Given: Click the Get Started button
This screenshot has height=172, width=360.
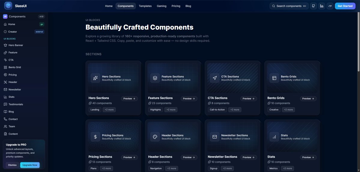Looking at the screenshot, I should click(x=345, y=6).
